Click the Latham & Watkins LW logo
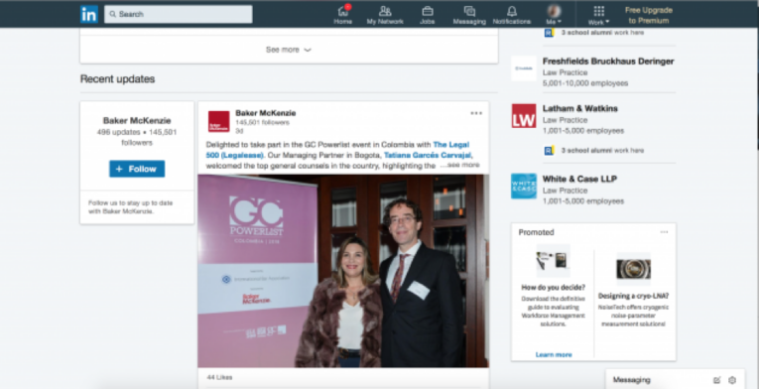 click(x=524, y=116)
